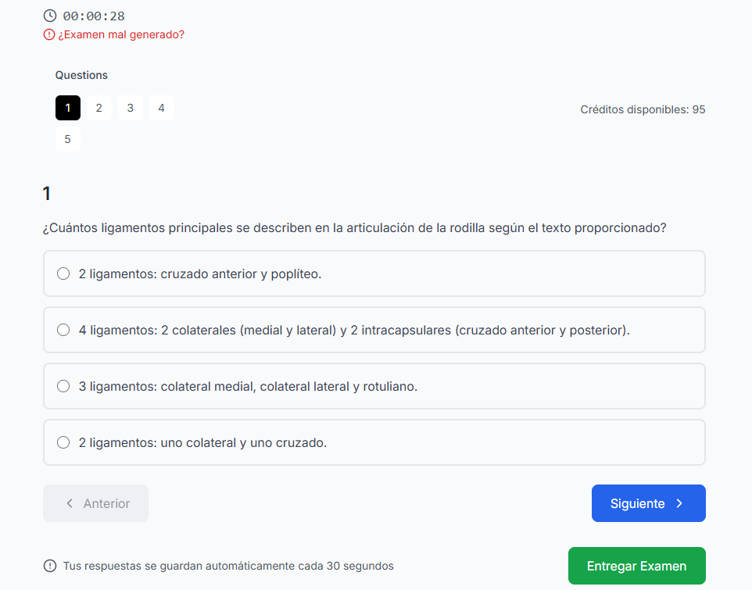Click the 'Créditos disponibles: 95' label

643,109
